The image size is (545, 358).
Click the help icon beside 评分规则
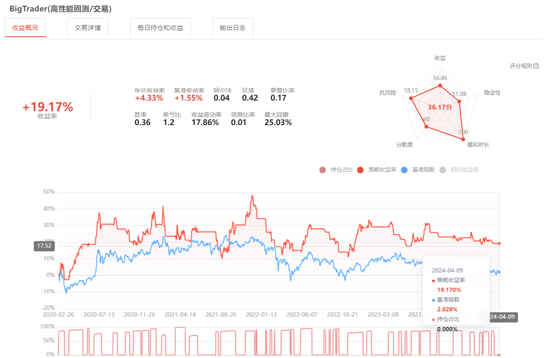coord(536,66)
